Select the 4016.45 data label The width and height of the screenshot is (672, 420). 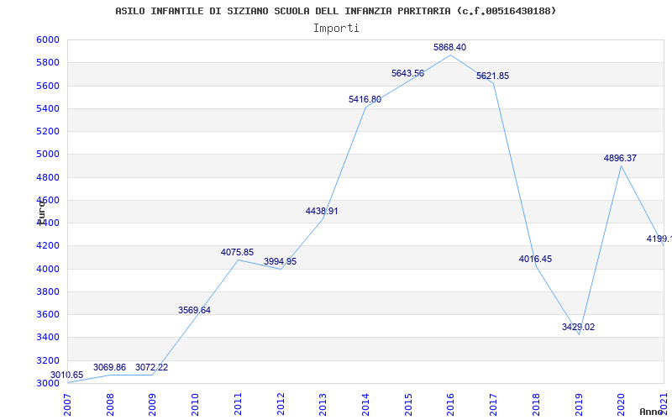(536, 259)
